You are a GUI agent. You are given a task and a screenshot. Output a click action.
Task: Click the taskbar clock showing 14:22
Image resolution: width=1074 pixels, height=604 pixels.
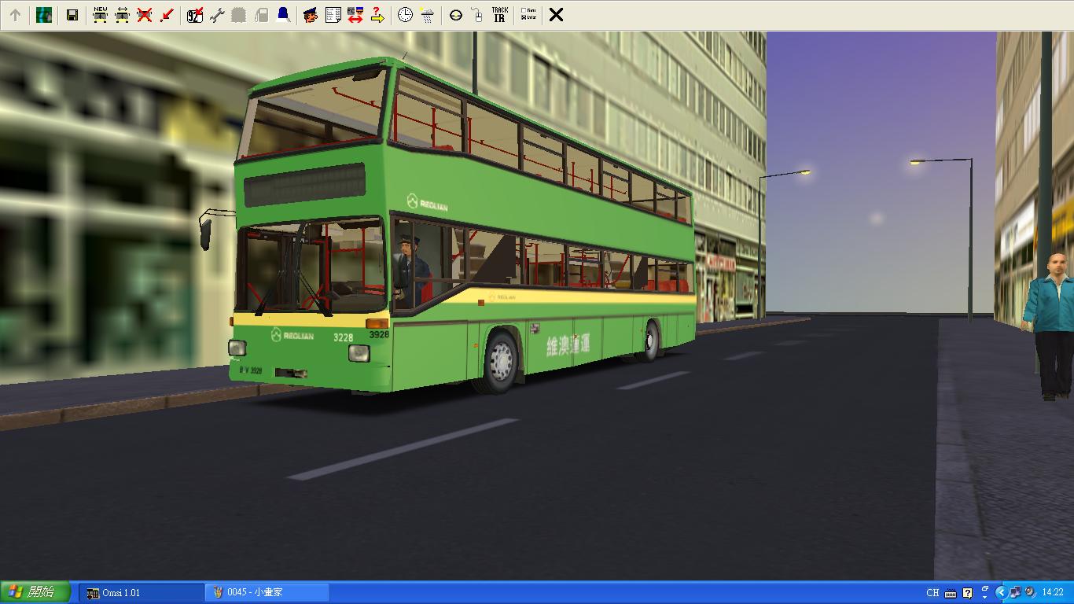pos(1053,592)
